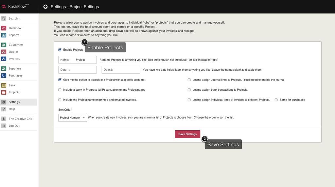
Task: Open the Quotes sidebar icon
Action: pos(4,52)
